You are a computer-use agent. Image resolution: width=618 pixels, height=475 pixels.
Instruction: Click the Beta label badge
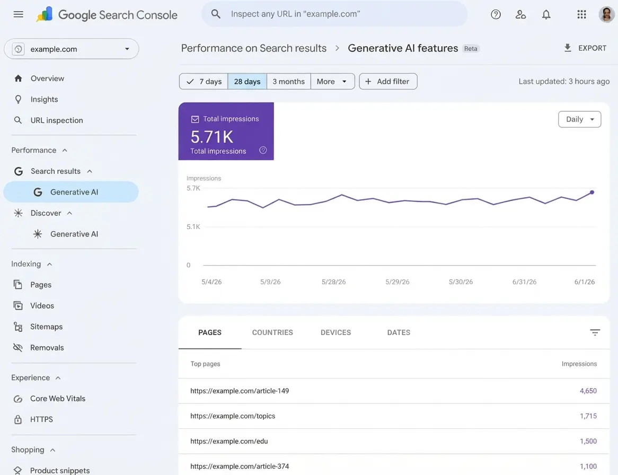coord(471,48)
